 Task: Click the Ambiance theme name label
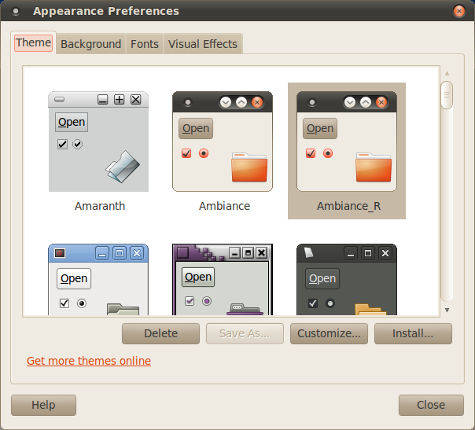[224, 206]
